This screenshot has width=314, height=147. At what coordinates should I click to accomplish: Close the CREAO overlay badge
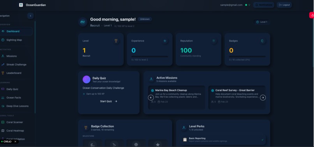click(x=15, y=142)
